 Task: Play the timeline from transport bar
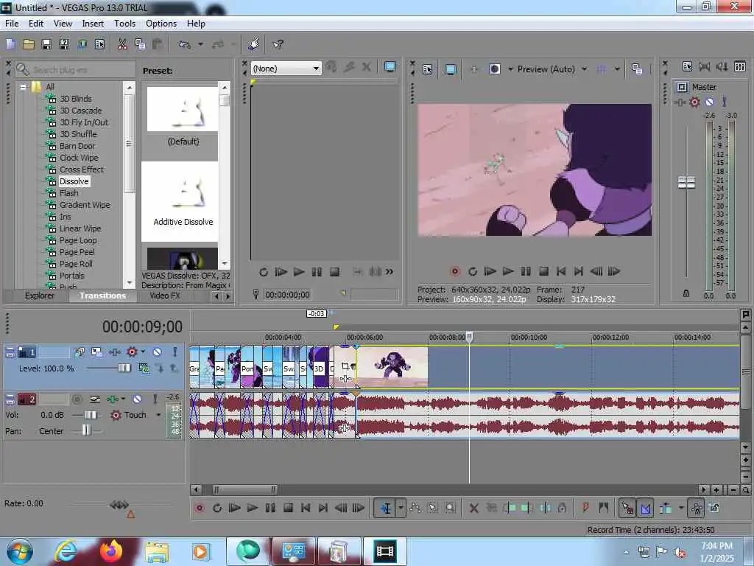tap(252, 508)
